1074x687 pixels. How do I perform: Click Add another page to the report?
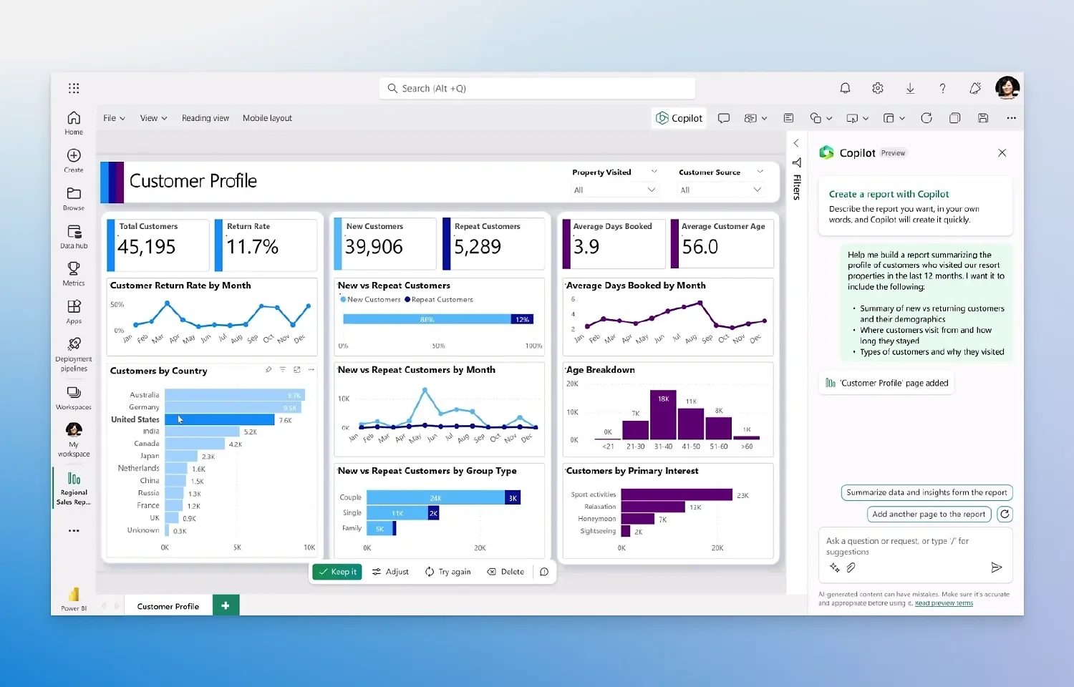pos(929,514)
